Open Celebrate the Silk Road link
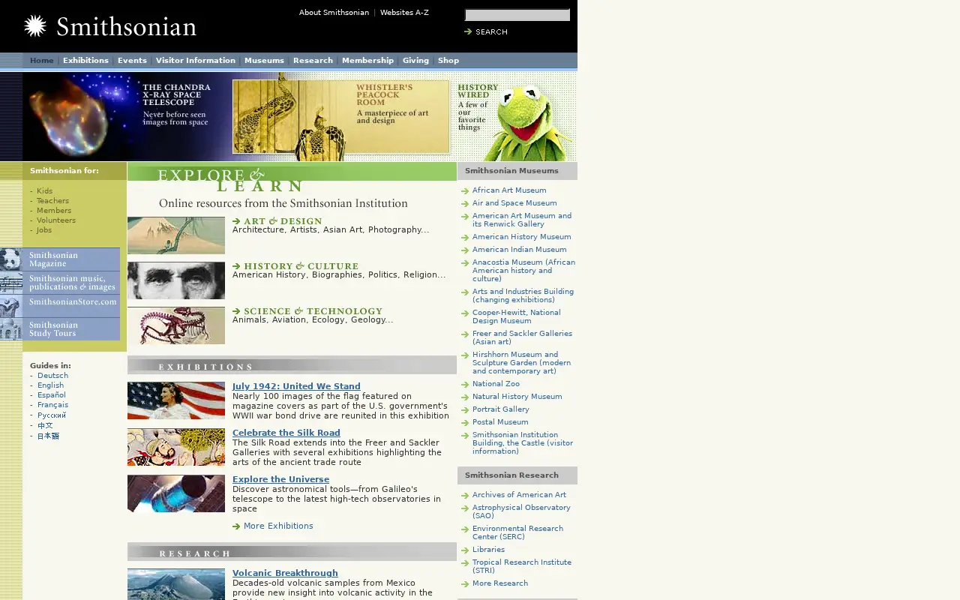Image resolution: width=960 pixels, height=600 pixels. point(286,433)
